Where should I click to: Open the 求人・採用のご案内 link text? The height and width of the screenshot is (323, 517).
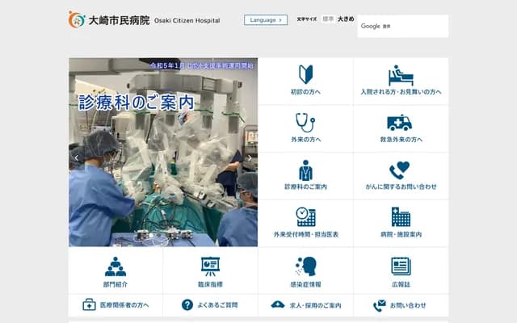tap(315, 305)
